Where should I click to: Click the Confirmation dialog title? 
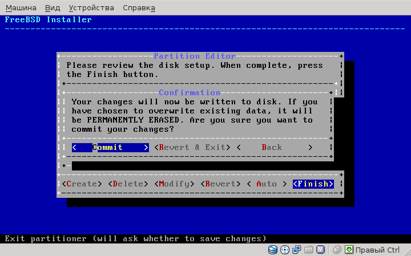tap(190, 92)
